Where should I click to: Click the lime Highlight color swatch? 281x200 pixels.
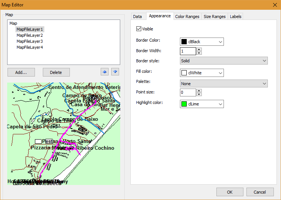pyautogui.click(x=184, y=104)
